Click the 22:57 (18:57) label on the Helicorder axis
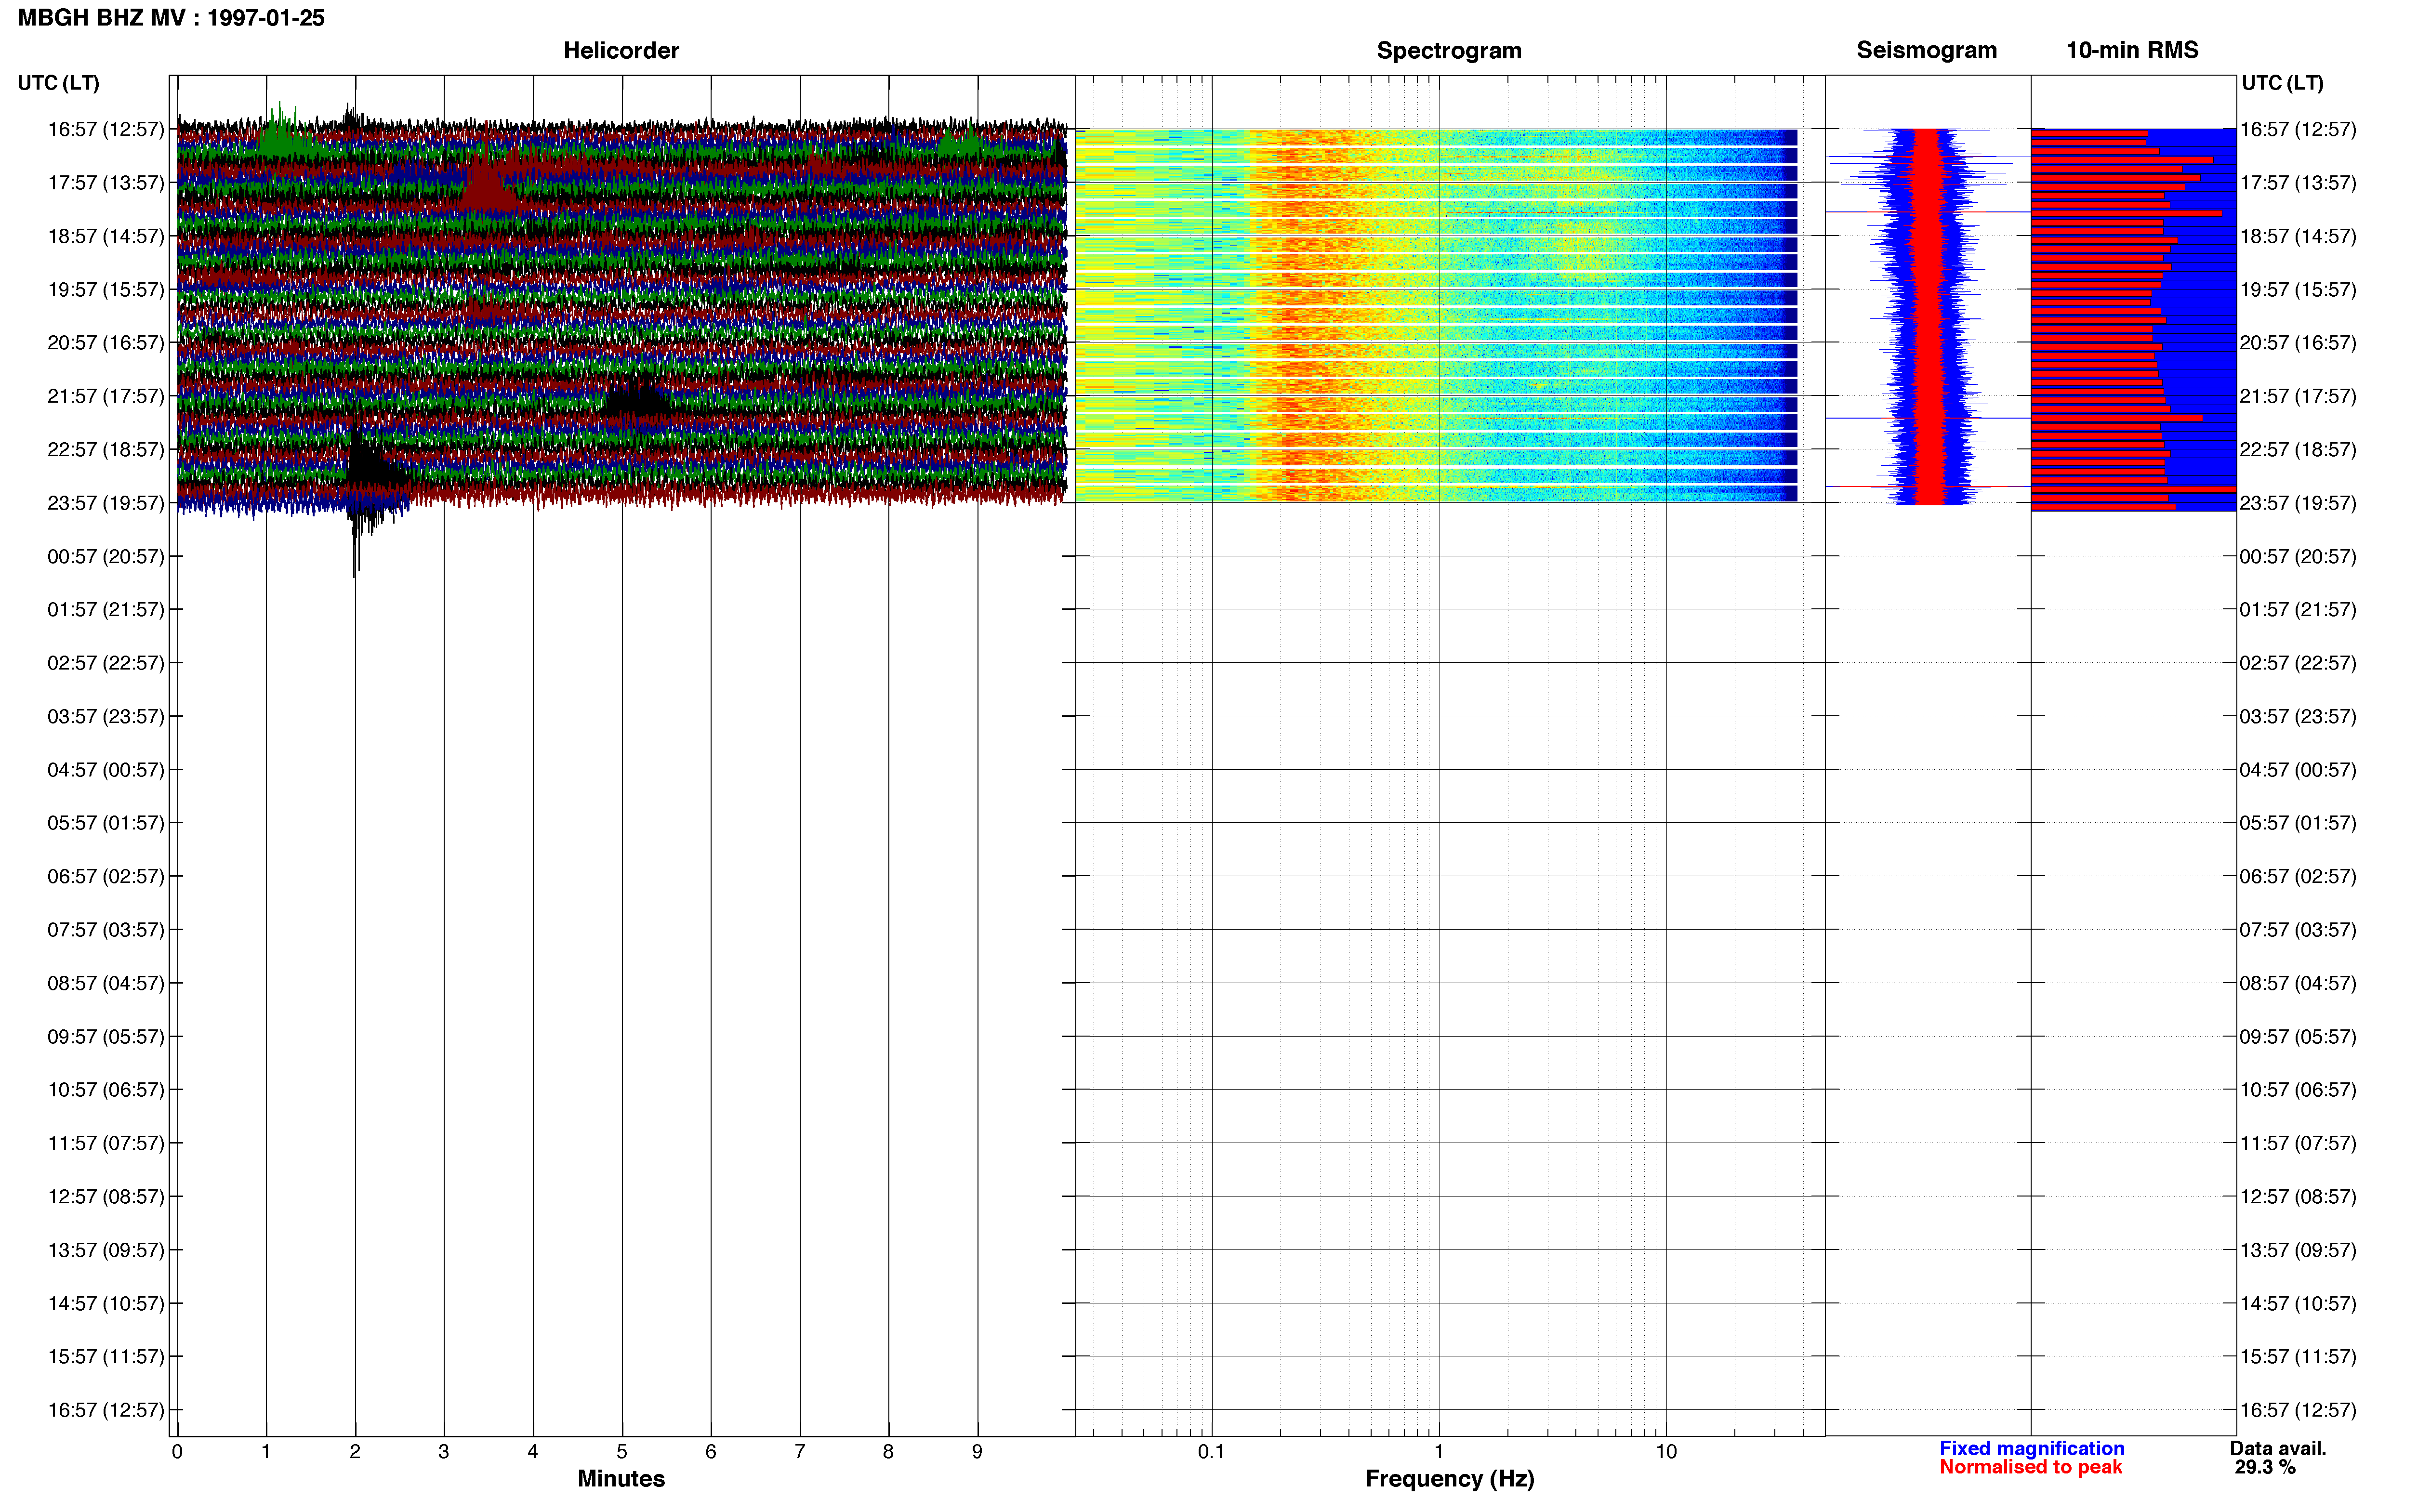Viewport: 2418px width, 1512px height. [x=106, y=450]
